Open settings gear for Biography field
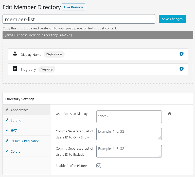The width and height of the screenshot is (195, 177). pyautogui.click(x=182, y=69)
